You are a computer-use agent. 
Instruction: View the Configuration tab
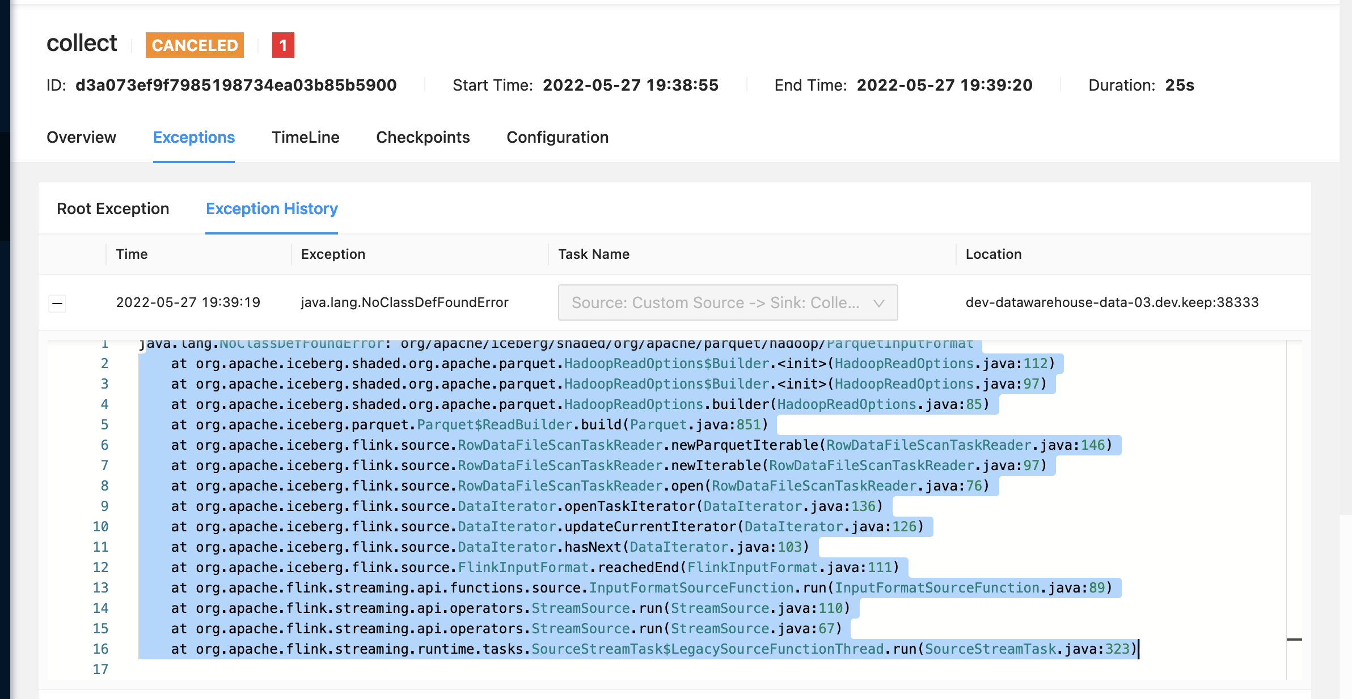[x=557, y=137]
